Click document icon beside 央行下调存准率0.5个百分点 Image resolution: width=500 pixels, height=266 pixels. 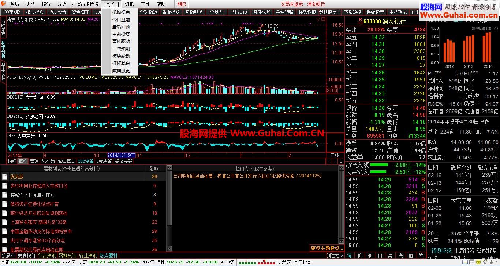pos(4,240)
